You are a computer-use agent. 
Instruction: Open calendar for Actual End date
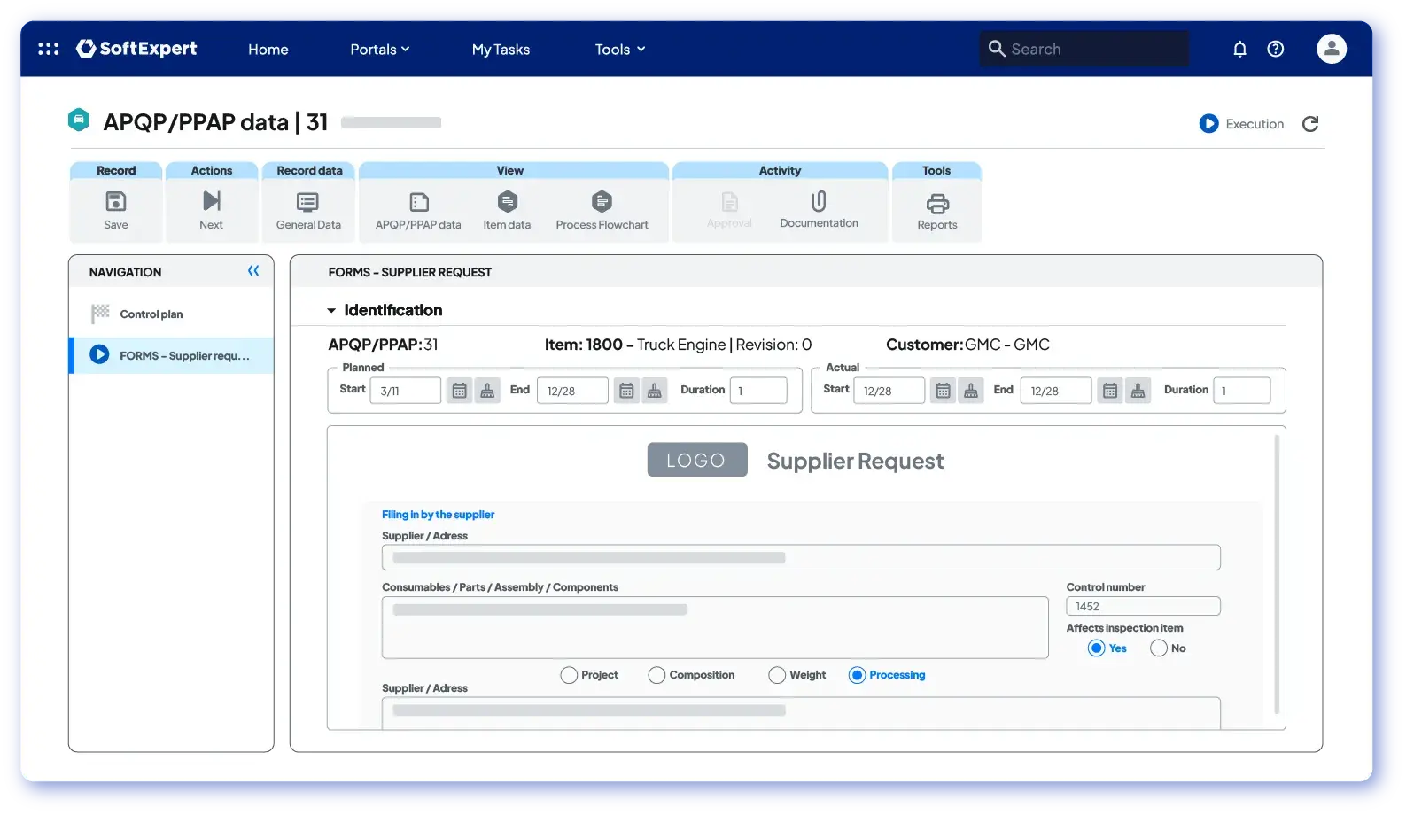(1110, 391)
